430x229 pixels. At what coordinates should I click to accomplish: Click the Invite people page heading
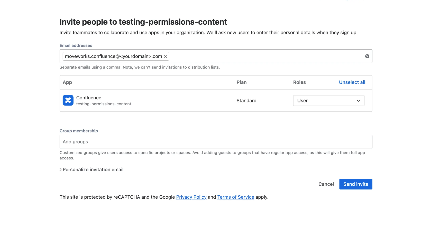[x=143, y=22]
